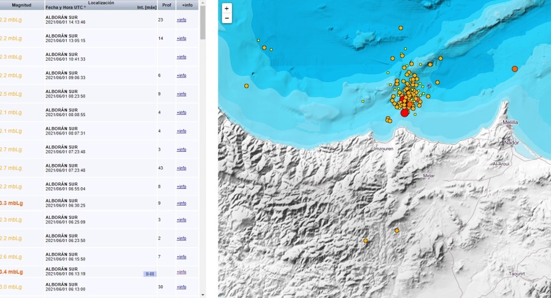Image resolution: width=551 pixels, height=298 pixels.
Task: Click the Melilla city label on the map
Action: (510, 123)
